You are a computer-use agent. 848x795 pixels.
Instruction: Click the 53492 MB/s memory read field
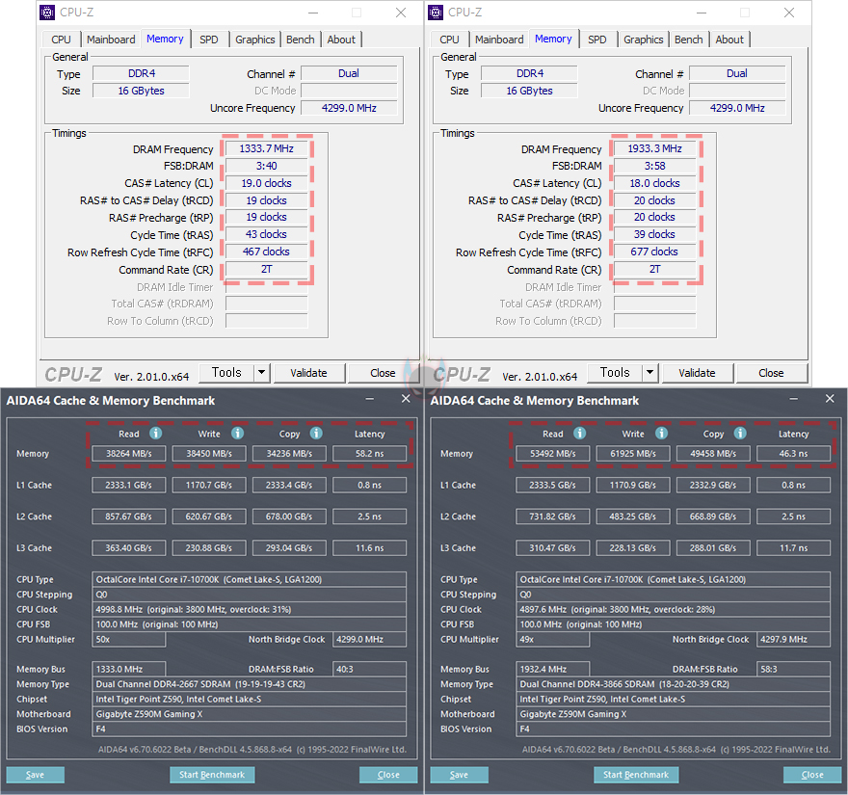click(553, 453)
